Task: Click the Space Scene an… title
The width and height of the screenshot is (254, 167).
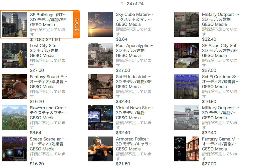Action: tap(48, 139)
